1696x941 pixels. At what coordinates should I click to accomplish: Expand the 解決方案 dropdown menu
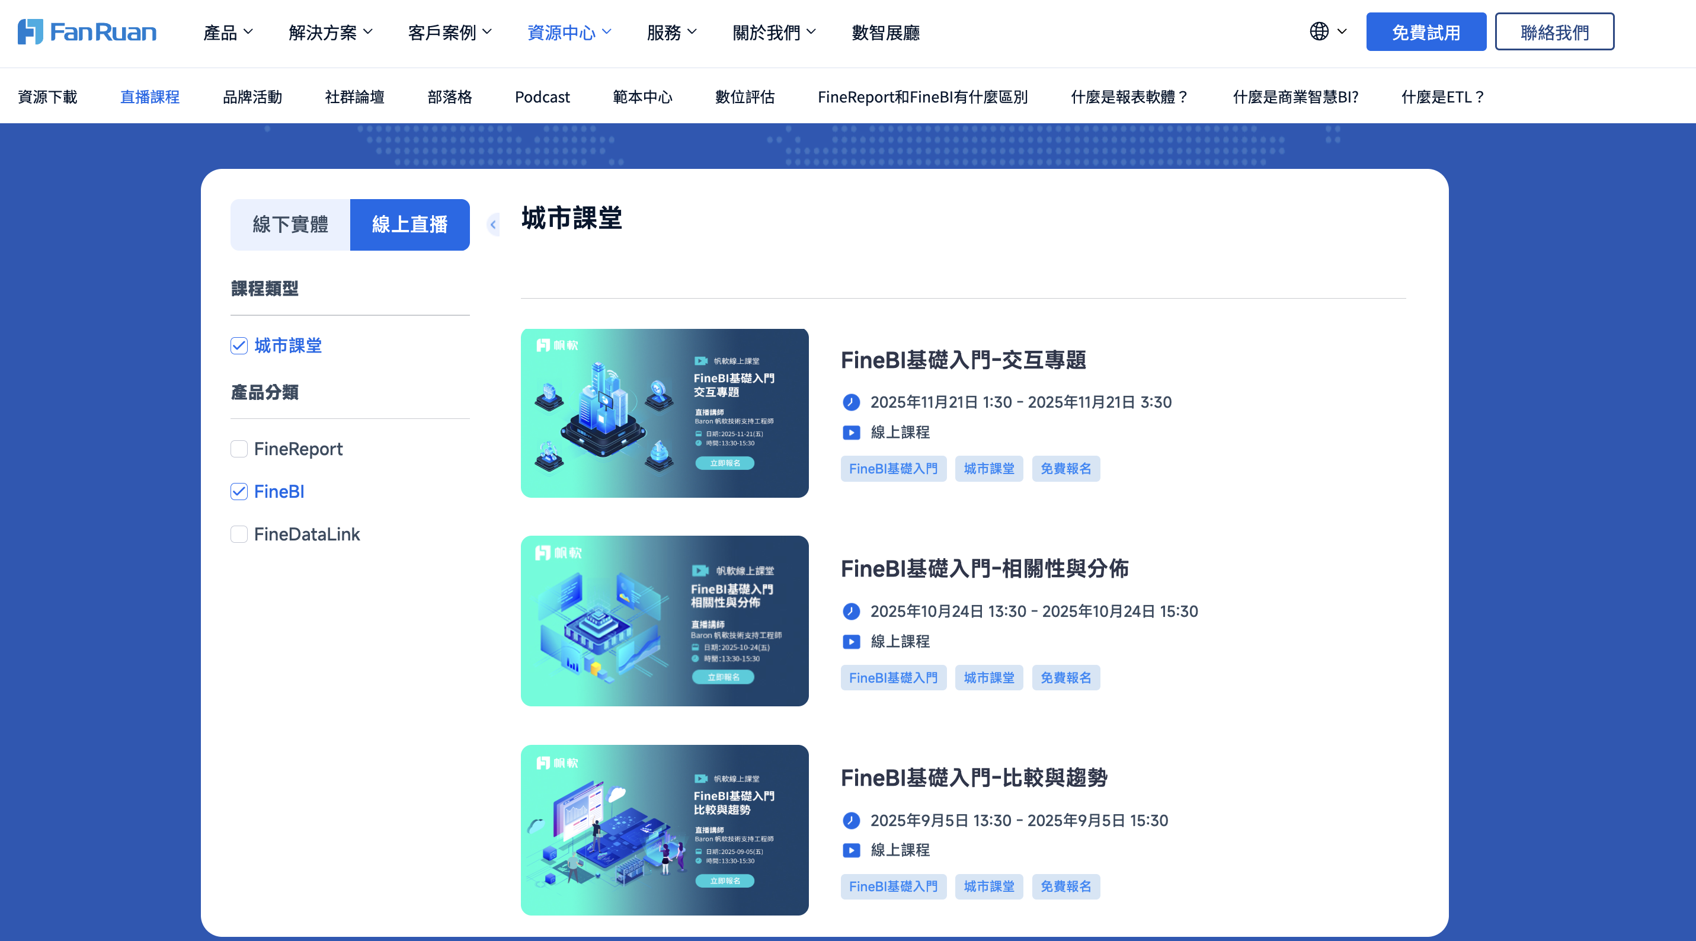point(331,32)
